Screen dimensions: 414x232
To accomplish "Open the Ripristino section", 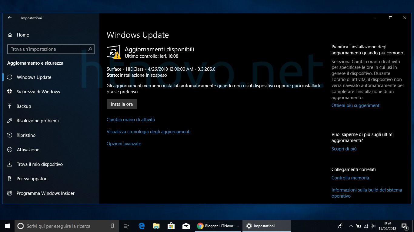I will point(51,135).
